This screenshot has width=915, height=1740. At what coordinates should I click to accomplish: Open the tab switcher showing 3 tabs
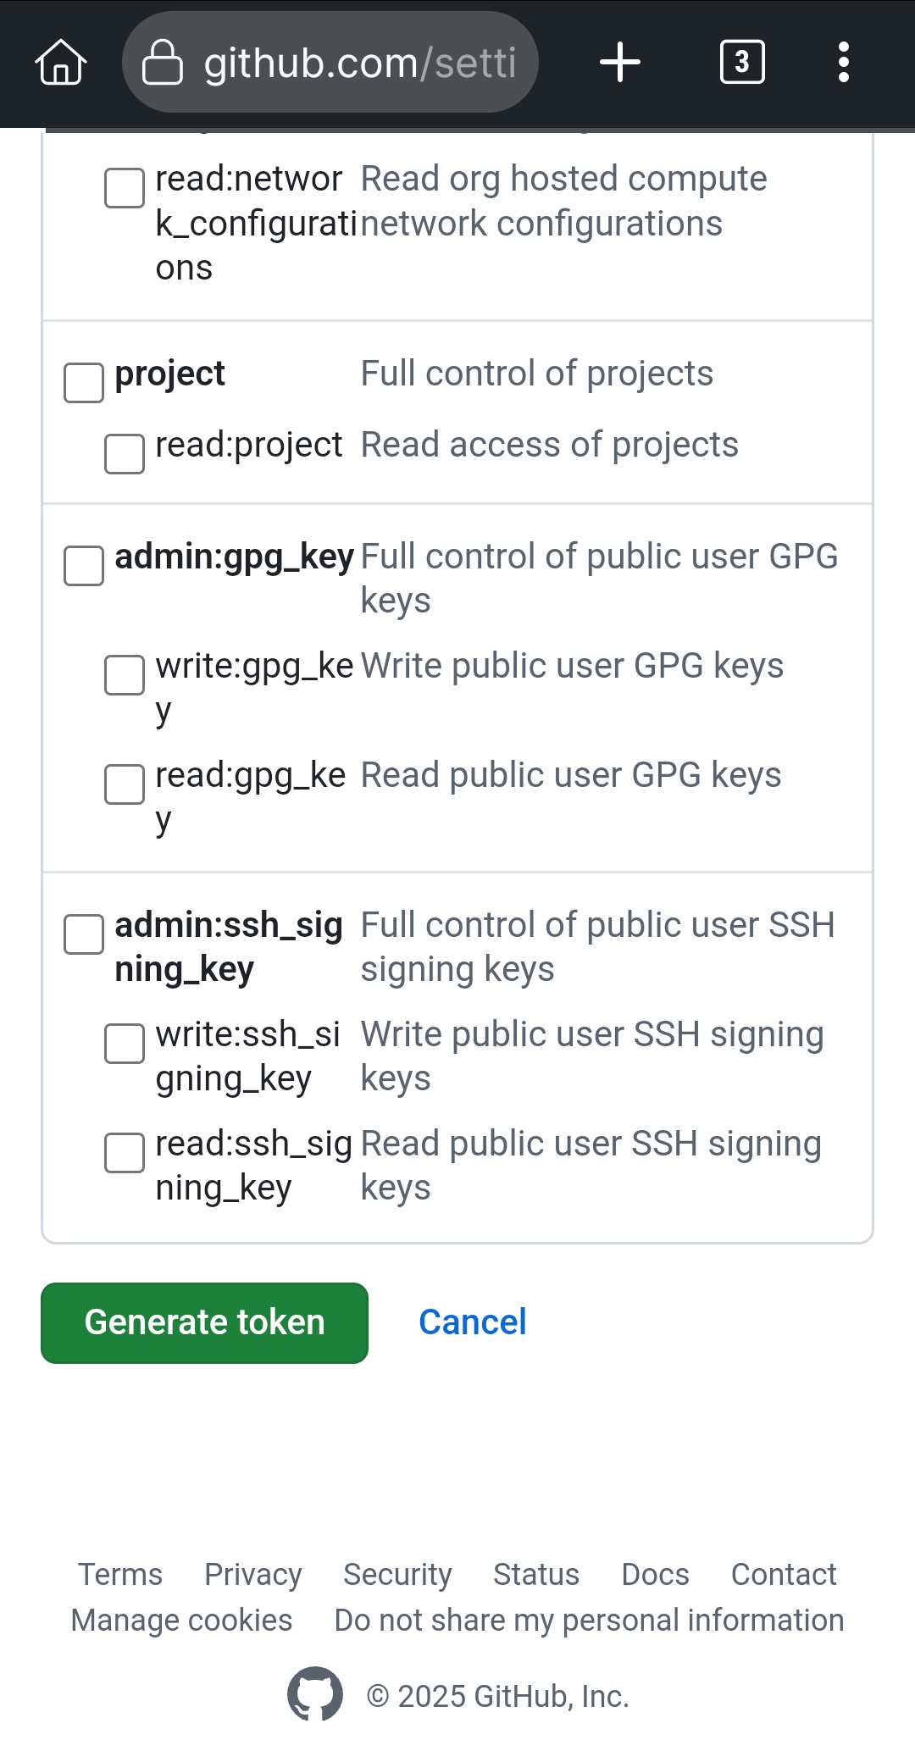tap(742, 63)
